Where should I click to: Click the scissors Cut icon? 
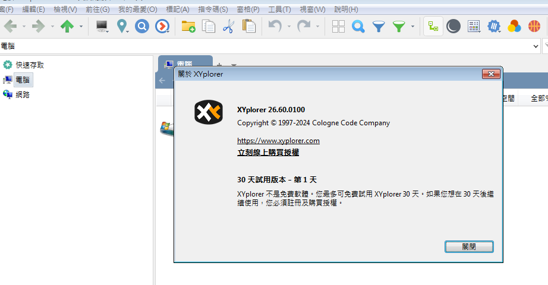coord(228,26)
